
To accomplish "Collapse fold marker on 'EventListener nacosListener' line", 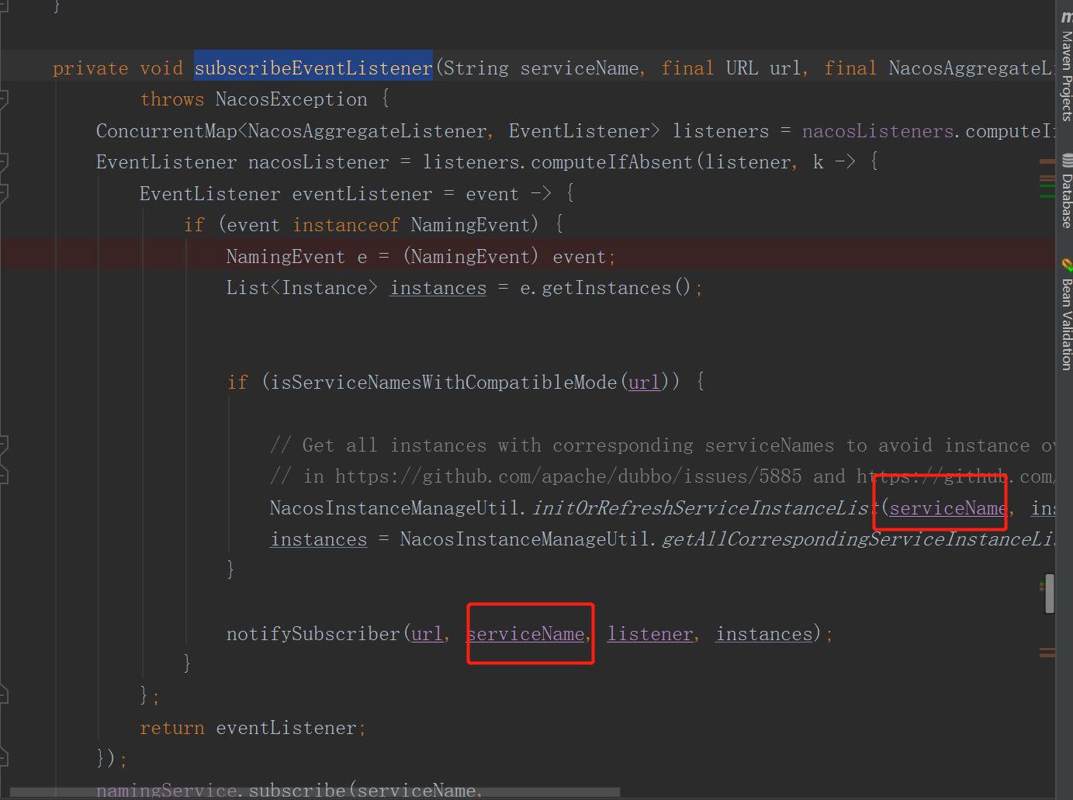I will [4, 162].
